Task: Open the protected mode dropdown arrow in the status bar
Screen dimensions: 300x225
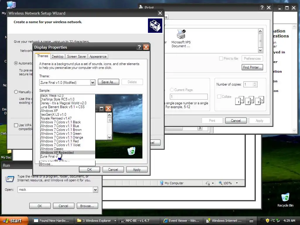Action: pos(213,183)
